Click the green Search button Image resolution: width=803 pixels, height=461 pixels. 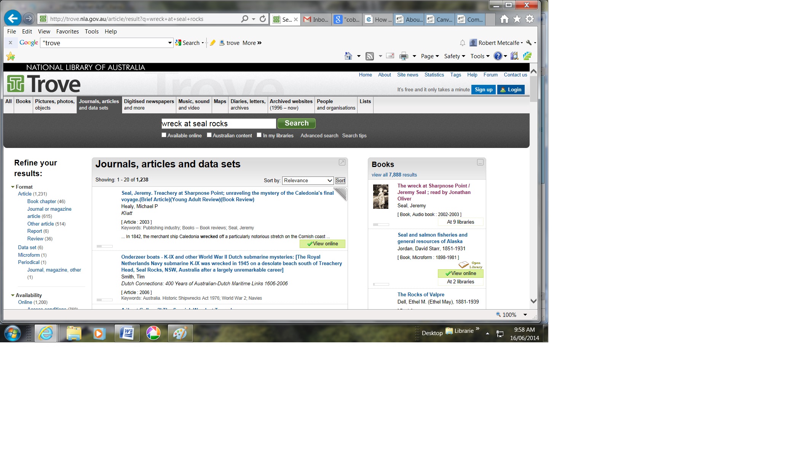pos(296,123)
